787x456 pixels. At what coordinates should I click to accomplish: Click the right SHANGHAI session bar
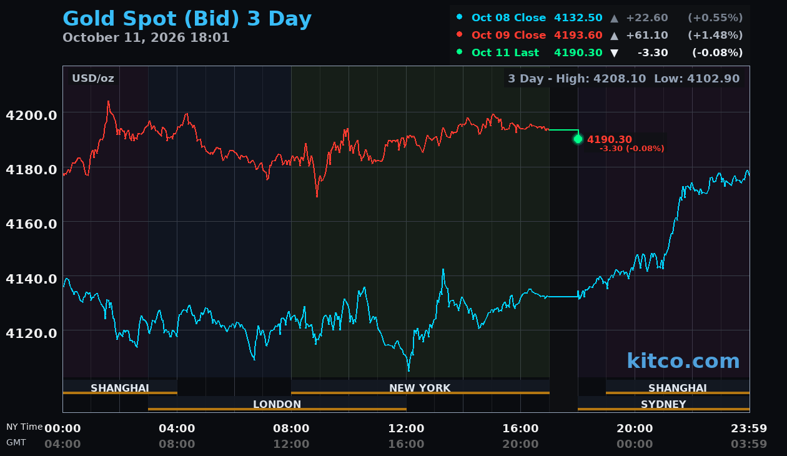click(x=678, y=387)
